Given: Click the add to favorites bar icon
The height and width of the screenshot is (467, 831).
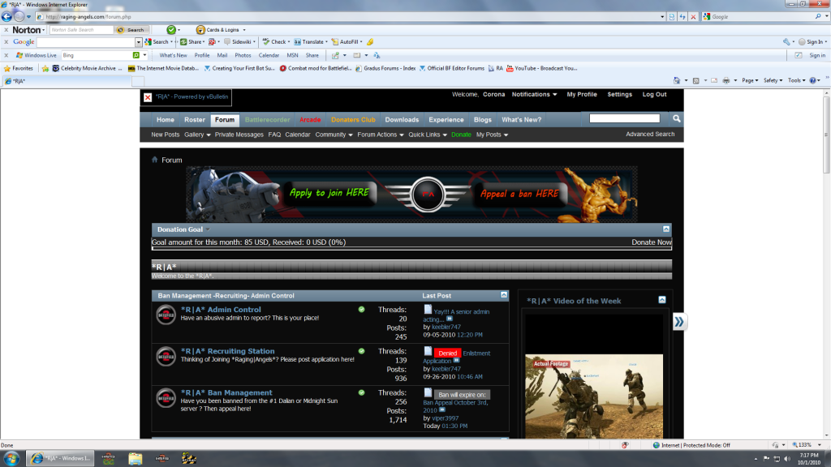Looking at the screenshot, I should 45,68.
